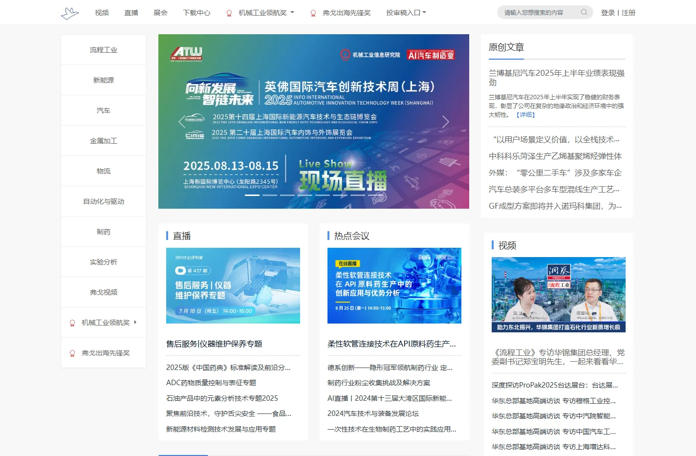
Task: Open AI直播 2024第十三届大湾区国际新能 link
Action: (390, 398)
